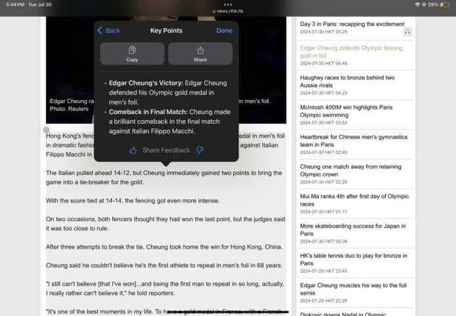Open Haughey races to bronze article
The height and width of the screenshot is (316, 456).
[347, 82]
